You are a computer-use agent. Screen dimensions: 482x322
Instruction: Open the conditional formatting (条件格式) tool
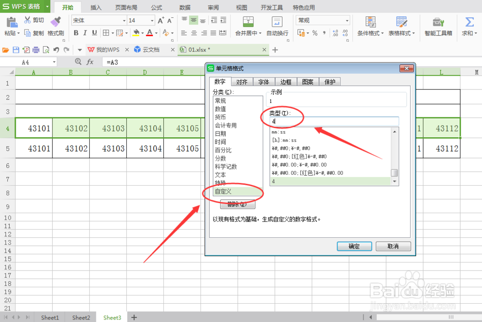tap(370, 26)
